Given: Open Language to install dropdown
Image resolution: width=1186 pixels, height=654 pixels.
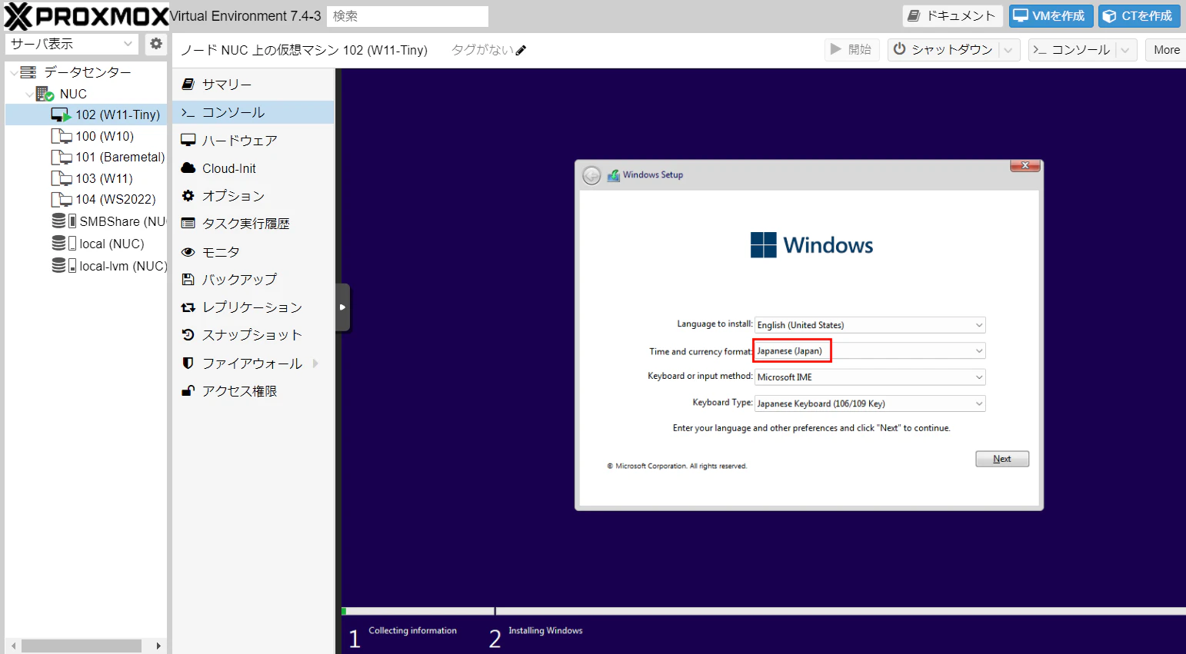Looking at the screenshot, I should pos(979,325).
